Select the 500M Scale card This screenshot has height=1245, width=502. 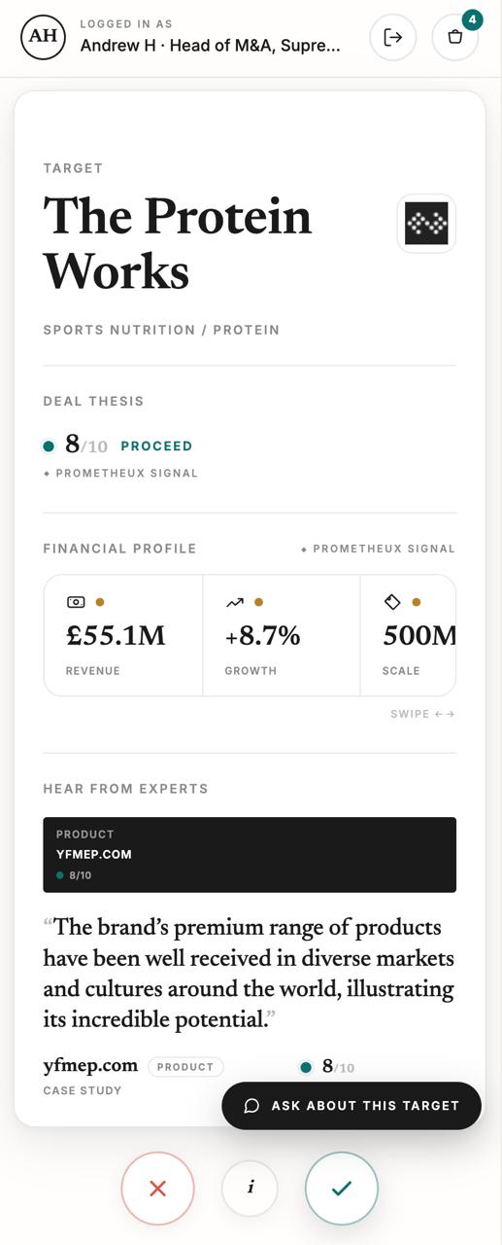pos(408,635)
